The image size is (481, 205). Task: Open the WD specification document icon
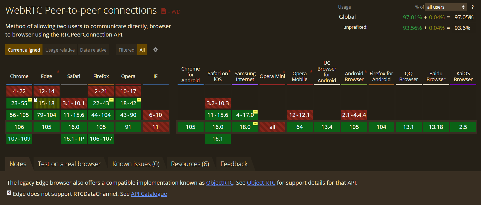click(x=164, y=11)
